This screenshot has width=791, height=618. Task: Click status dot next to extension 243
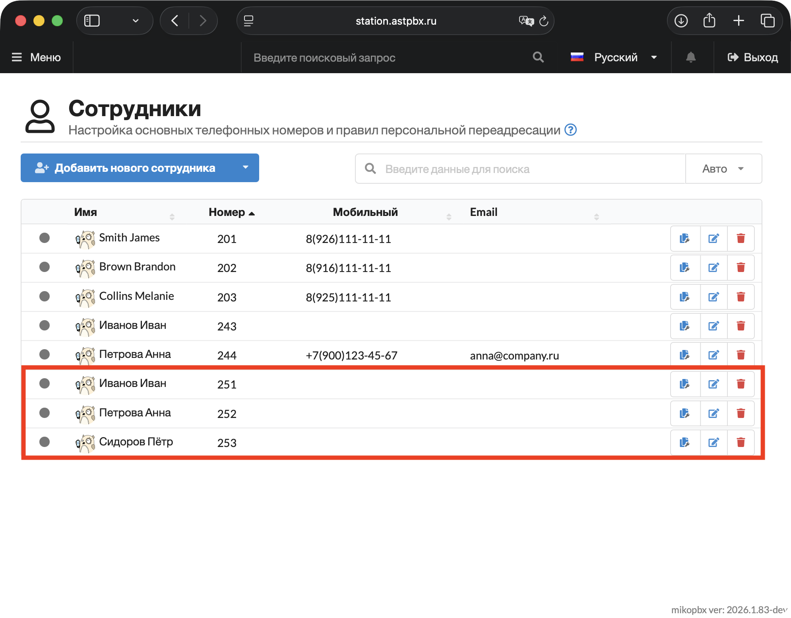tap(45, 325)
